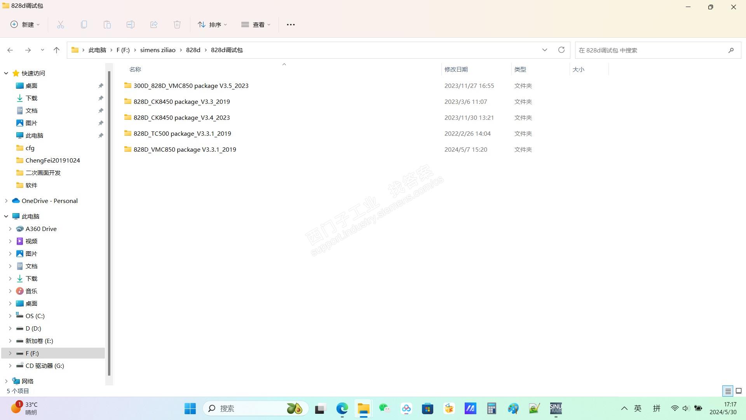The height and width of the screenshot is (420, 746).
Task: Switch to large thumbnails view toggle
Action: tap(739, 391)
